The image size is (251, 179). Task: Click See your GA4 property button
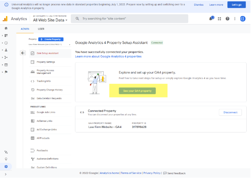[137, 91]
